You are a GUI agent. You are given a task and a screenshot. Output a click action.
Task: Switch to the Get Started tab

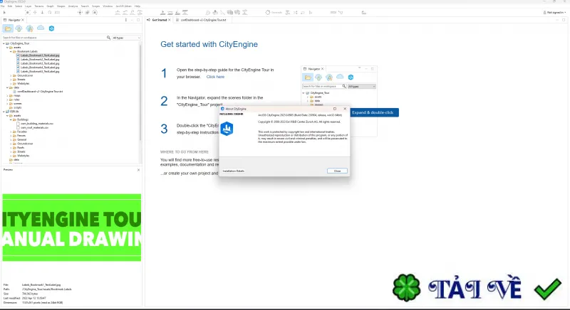point(159,20)
